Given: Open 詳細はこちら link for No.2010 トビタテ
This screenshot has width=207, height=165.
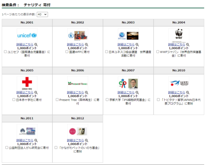Looking at the screenshot, I should coord(176,92).
